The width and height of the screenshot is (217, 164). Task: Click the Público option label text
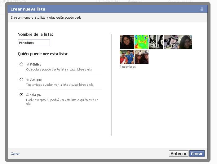[36, 64]
